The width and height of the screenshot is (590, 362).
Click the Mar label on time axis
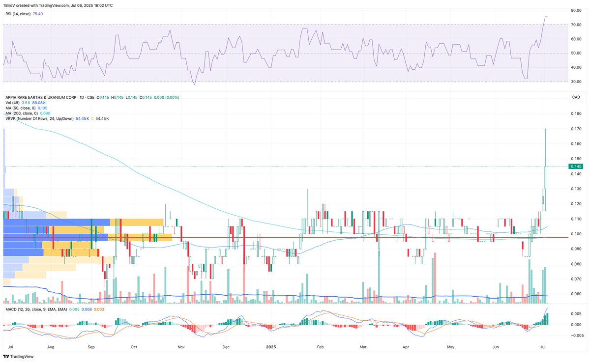[363, 346]
